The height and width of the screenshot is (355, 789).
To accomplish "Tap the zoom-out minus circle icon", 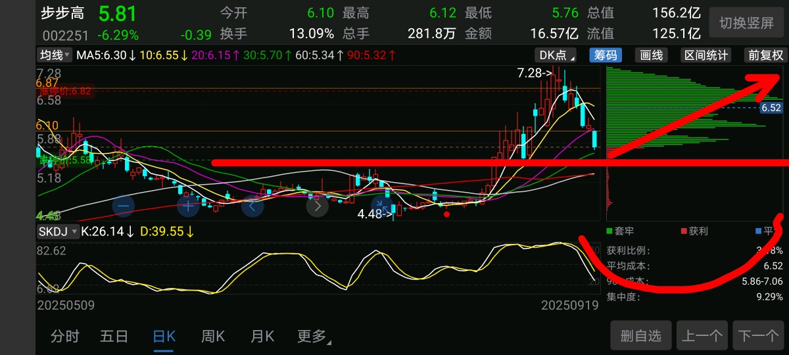I will [x=124, y=206].
